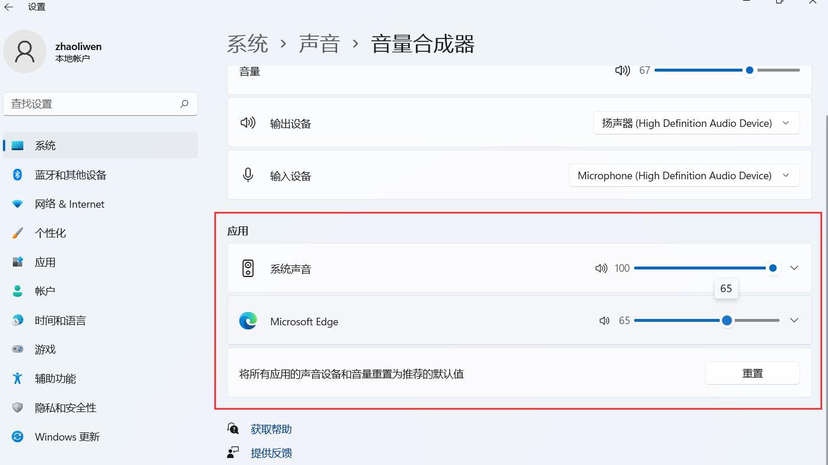Screen dimensions: 828x465
Task: Click the microphone icon beside 输入设备
Action: [248, 175]
